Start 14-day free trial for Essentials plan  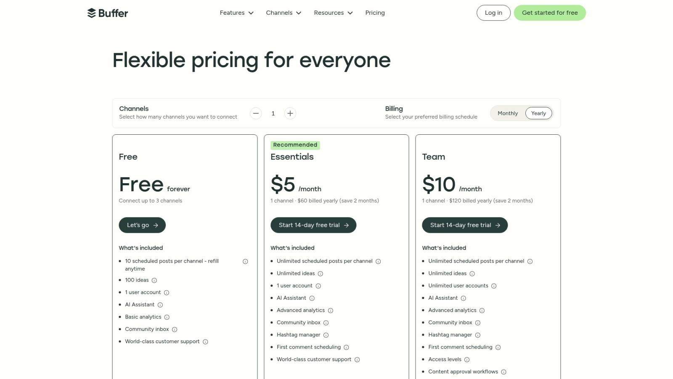(313, 225)
